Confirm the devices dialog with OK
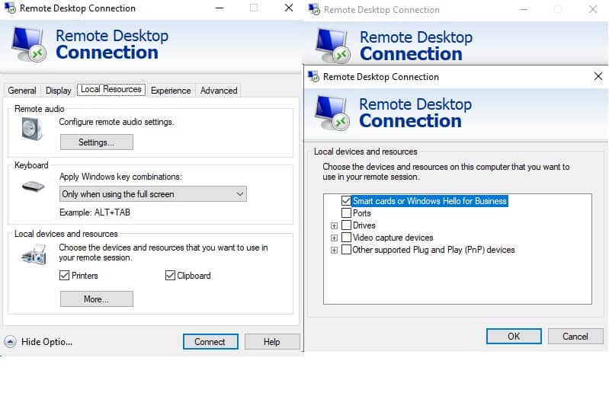Image resolution: width=609 pixels, height=396 pixels. click(x=514, y=336)
